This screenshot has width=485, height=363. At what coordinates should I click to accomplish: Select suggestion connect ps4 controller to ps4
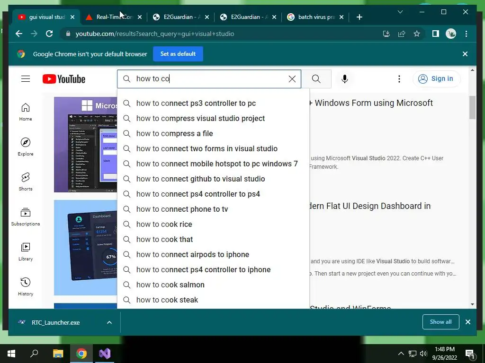coord(213,194)
